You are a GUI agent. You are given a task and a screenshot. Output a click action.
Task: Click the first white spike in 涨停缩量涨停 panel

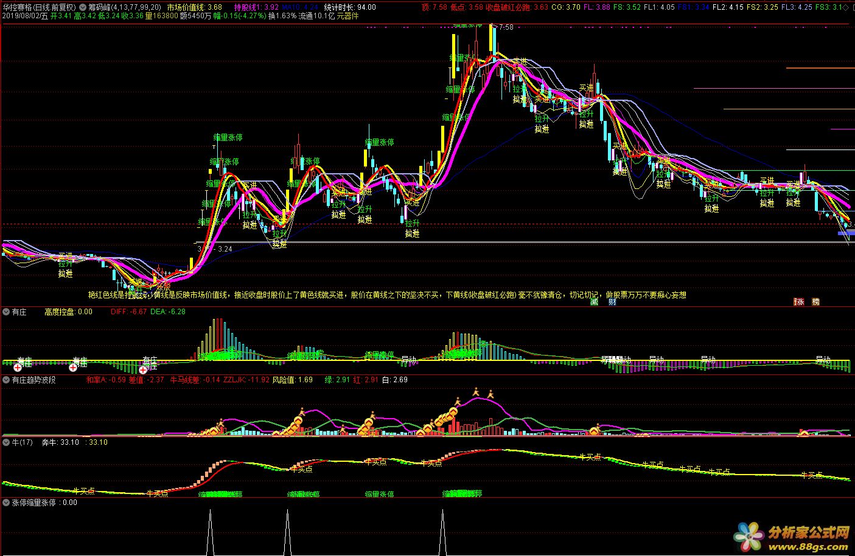pyautogui.click(x=211, y=533)
